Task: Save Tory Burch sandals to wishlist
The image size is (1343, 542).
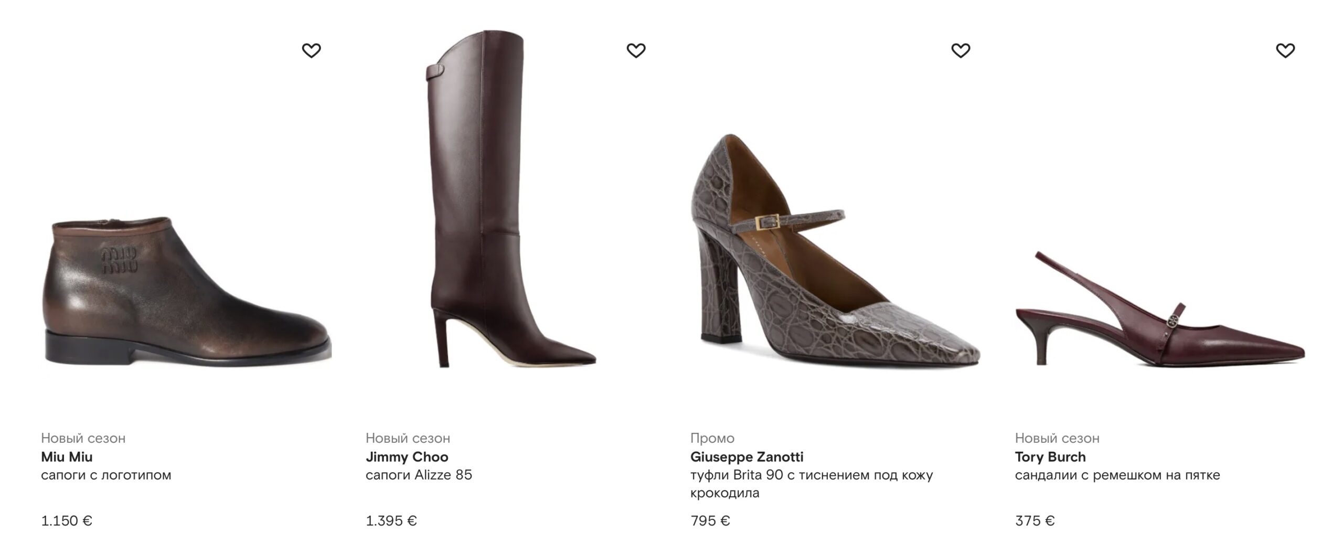Action: (1285, 50)
